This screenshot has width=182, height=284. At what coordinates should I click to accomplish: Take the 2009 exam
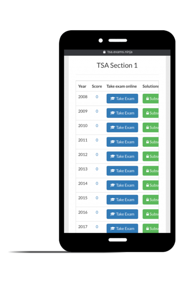pos(122,113)
